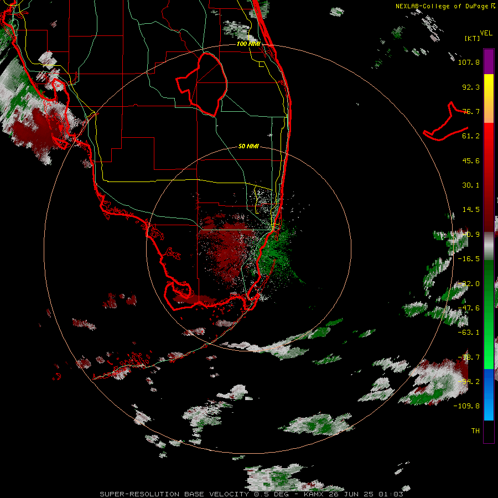Click the 30.1 value on velocity scale
Image resolution: width=498 pixels, height=498 pixels.
click(471, 185)
